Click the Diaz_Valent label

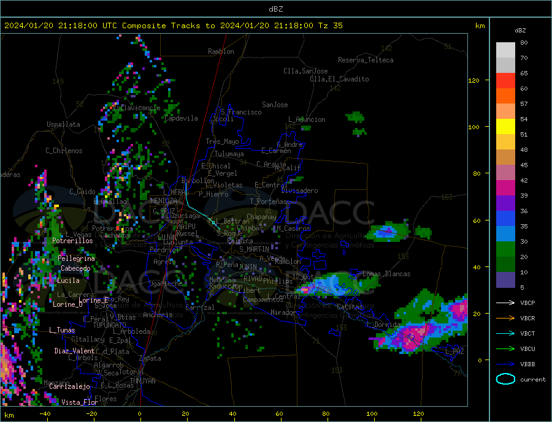coord(74,351)
